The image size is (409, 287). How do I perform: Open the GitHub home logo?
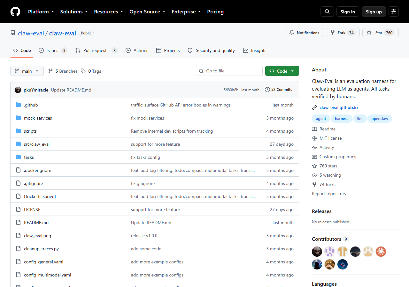(x=15, y=12)
